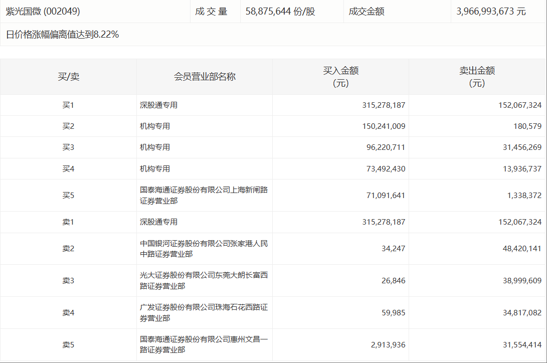Click the value 34,247
Image resolution: width=547 pixels, height=363 pixels.
394,249
